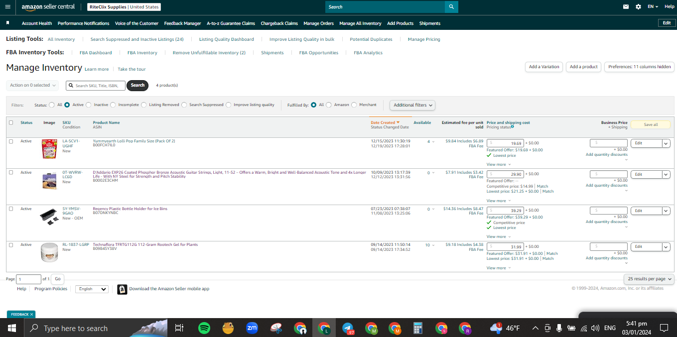
Task: Click the page number input field
Action: point(29,279)
